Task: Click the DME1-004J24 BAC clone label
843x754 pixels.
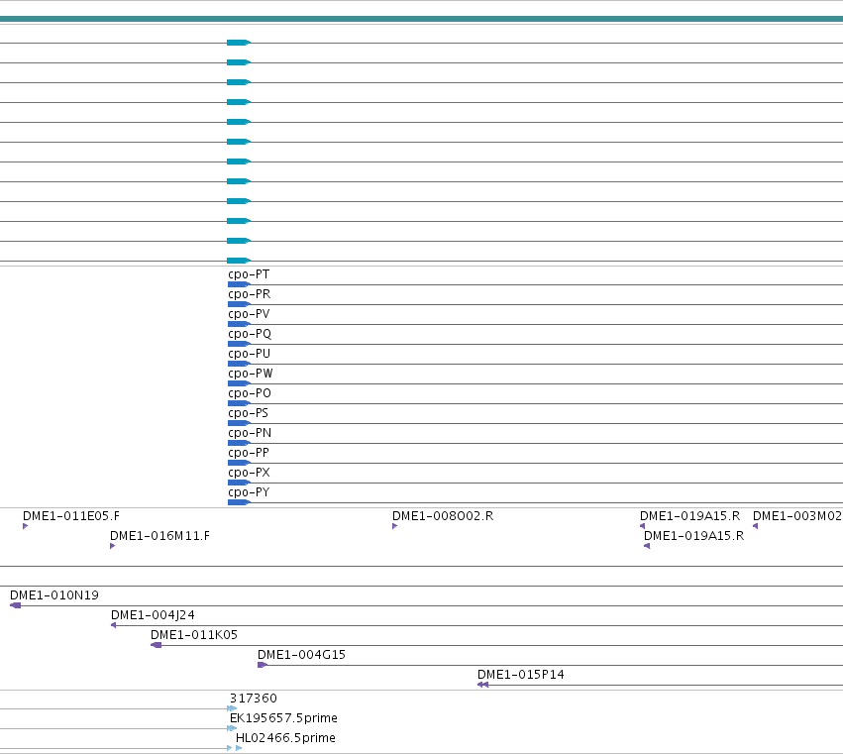Action: click(153, 615)
